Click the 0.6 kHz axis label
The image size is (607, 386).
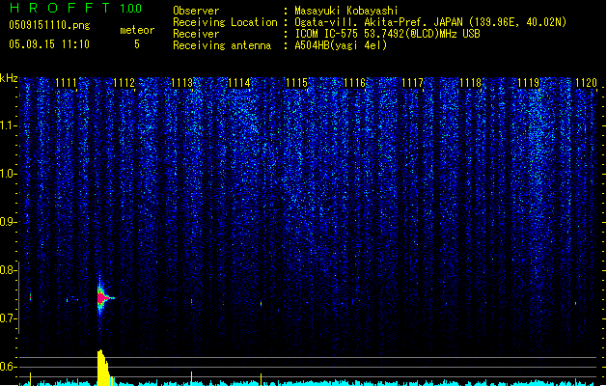point(8,367)
